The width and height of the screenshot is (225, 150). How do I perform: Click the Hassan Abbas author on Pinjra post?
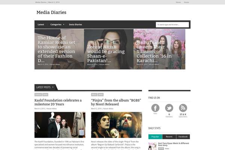108,109
